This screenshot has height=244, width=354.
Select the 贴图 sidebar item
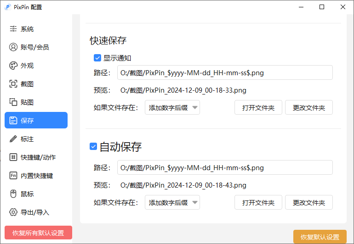36,102
